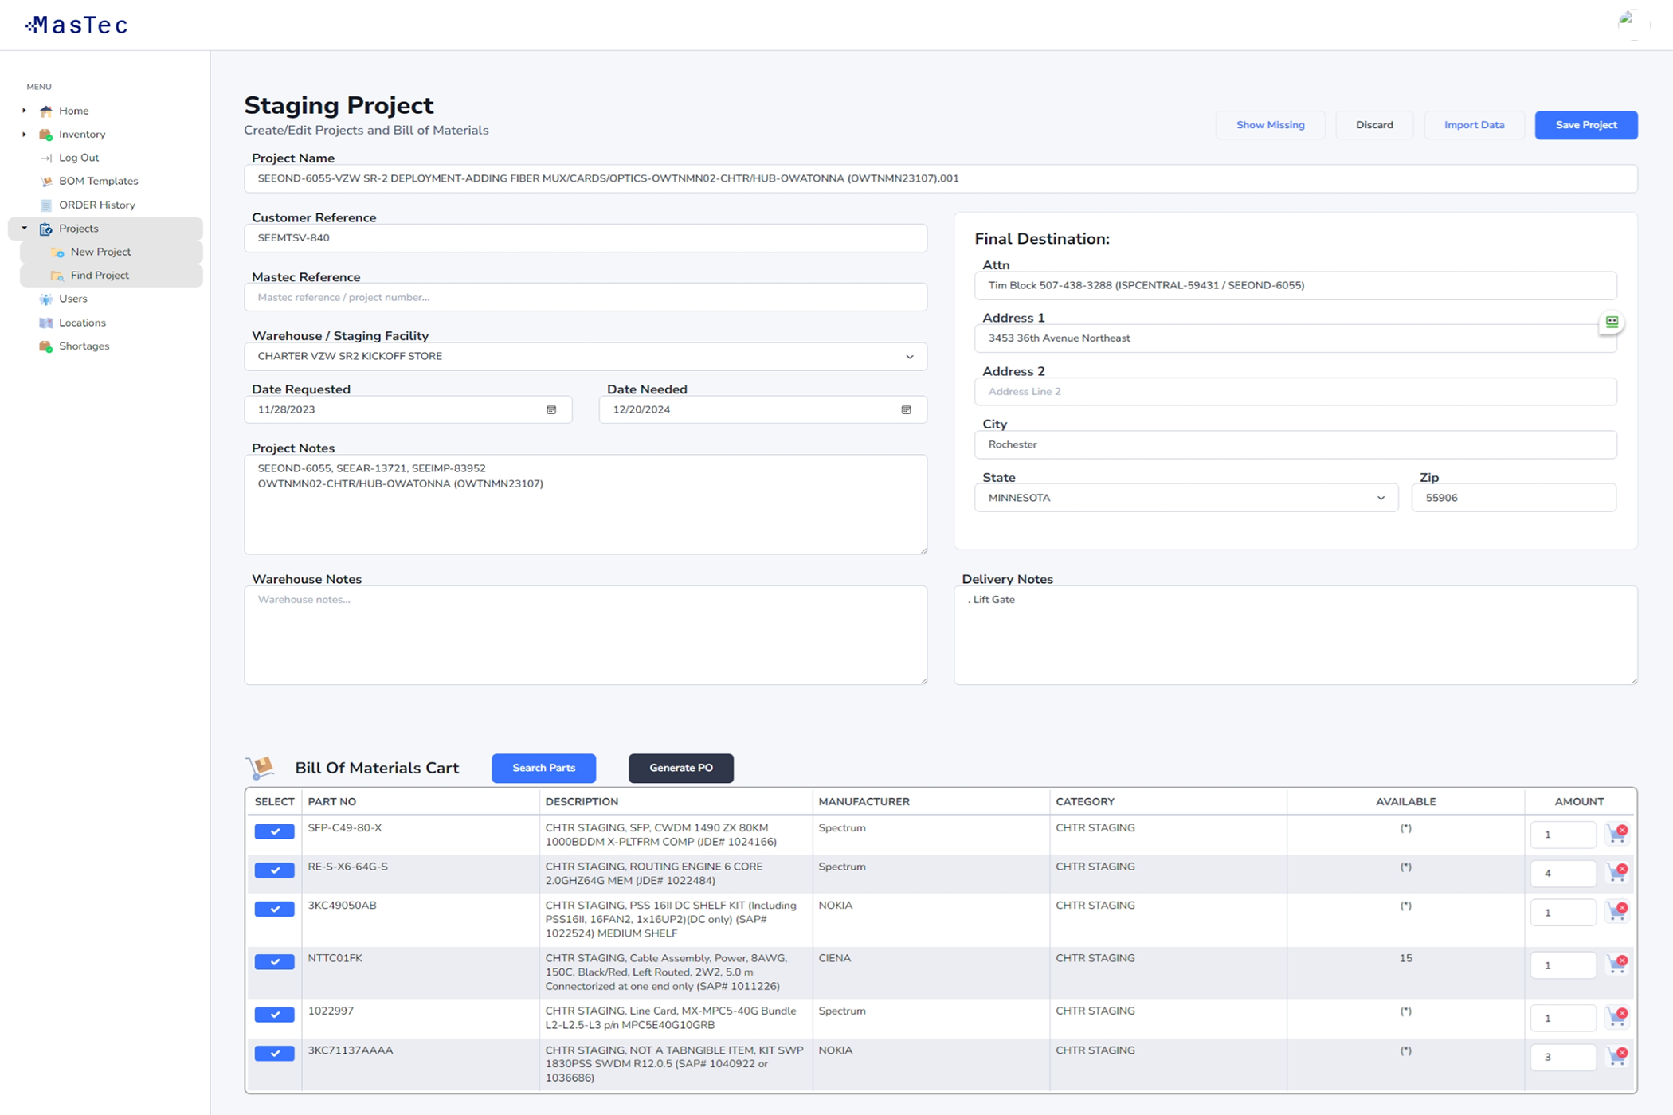Click the BOM Templates icon
1673x1115 pixels.
coord(46,182)
